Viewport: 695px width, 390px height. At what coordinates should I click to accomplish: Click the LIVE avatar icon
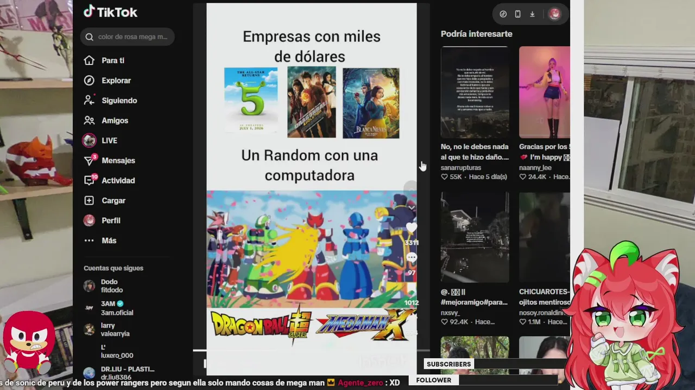click(89, 141)
